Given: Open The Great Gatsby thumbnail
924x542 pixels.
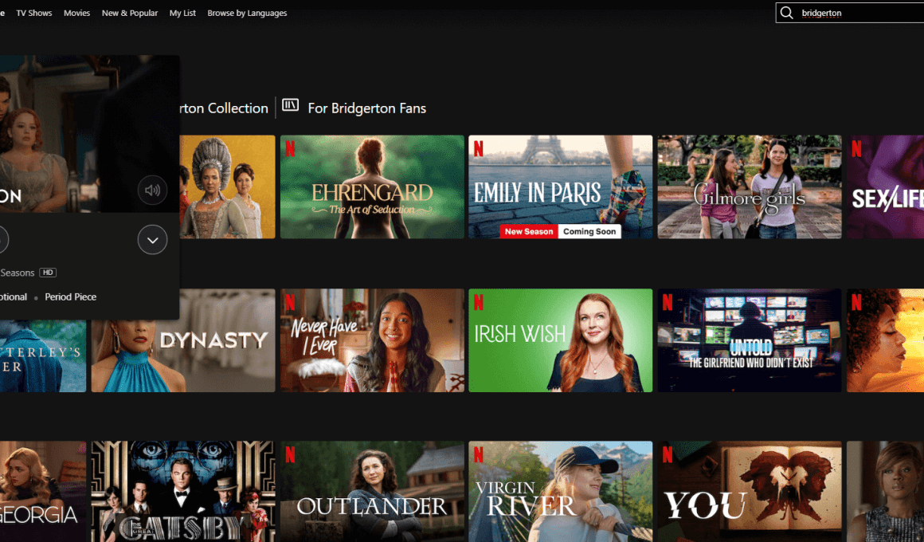Looking at the screenshot, I should tap(183, 491).
